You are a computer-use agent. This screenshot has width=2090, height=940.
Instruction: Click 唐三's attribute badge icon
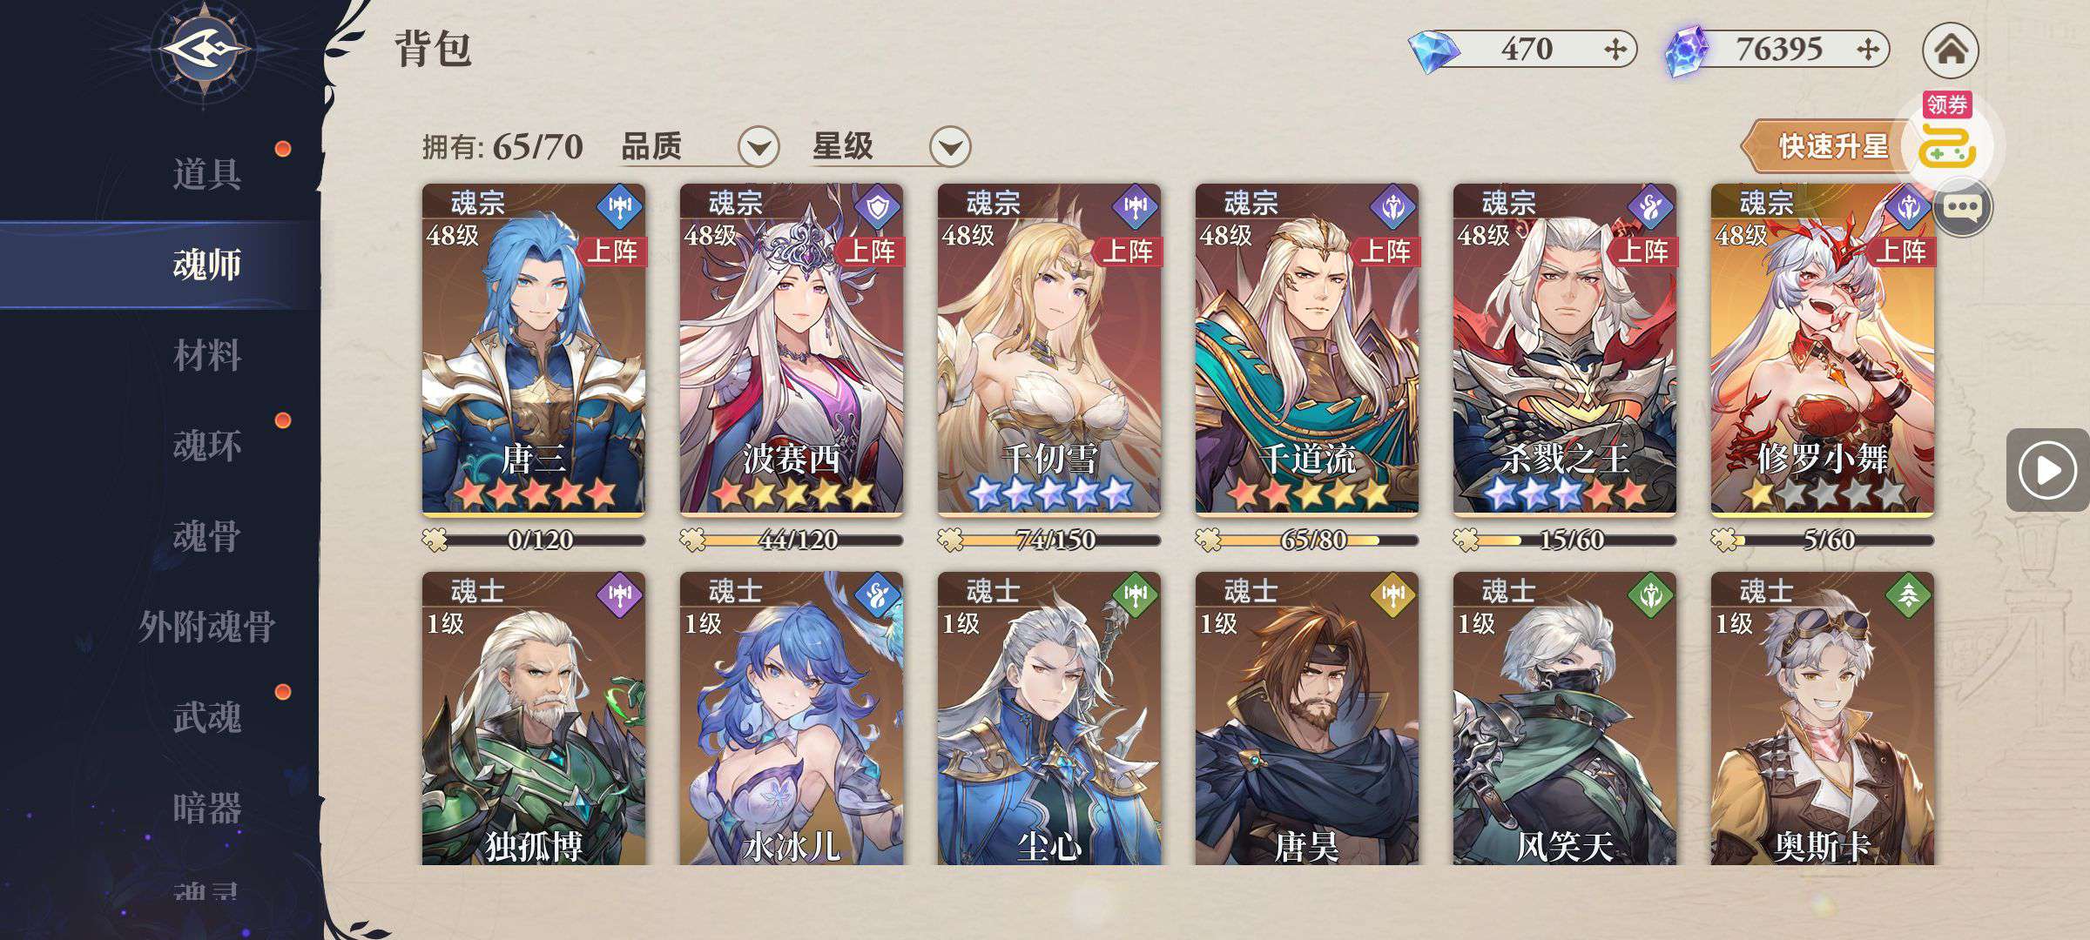(619, 207)
